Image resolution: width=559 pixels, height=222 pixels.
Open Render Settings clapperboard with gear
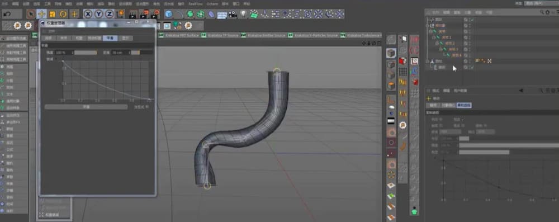pos(155,15)
